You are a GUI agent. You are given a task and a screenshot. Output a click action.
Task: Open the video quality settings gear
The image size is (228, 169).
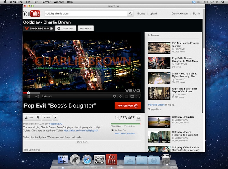(115, 96)
